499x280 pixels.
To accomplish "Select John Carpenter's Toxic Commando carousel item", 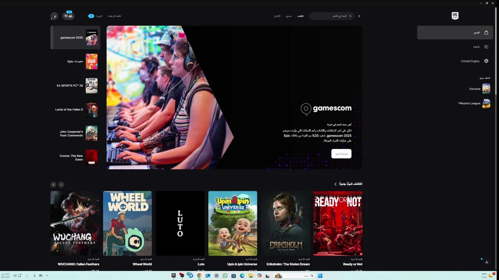I will (75, 133).
